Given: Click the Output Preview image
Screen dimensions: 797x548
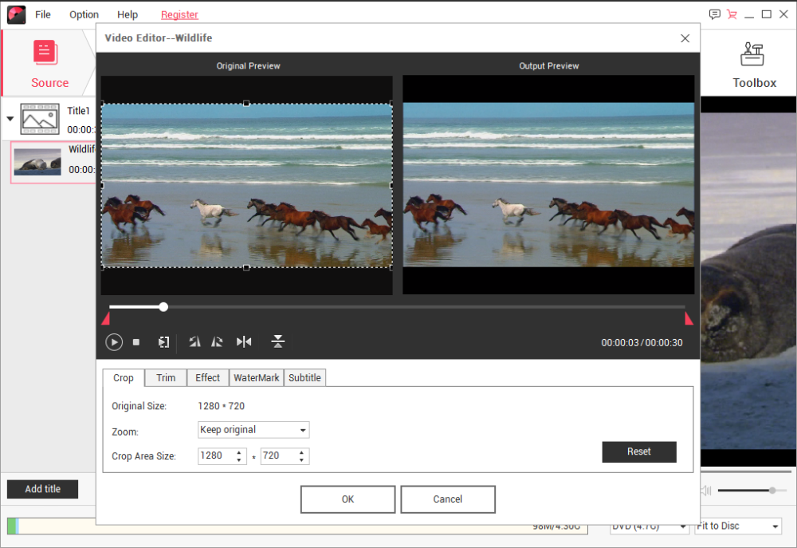Looking at the screenshot, I should point(548,185).
